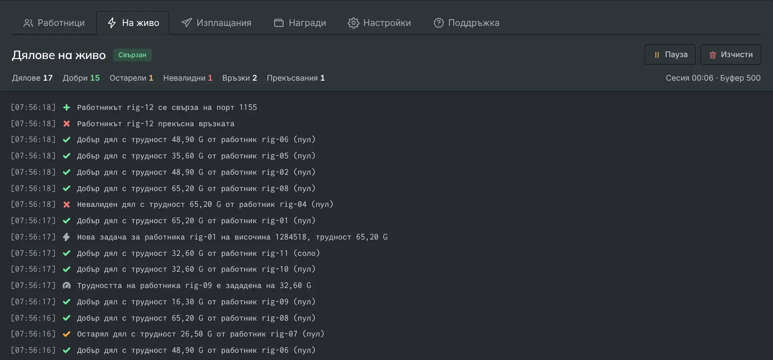The image size is (773, 360).
Task: Click the Свързан status badge
Action: (133, 55)
